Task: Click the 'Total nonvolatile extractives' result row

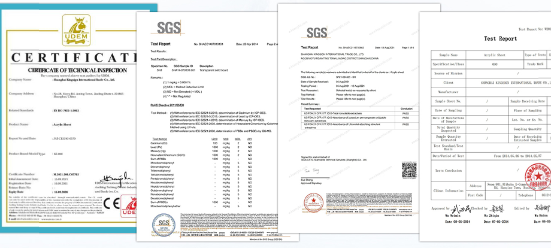Action: 360,113
